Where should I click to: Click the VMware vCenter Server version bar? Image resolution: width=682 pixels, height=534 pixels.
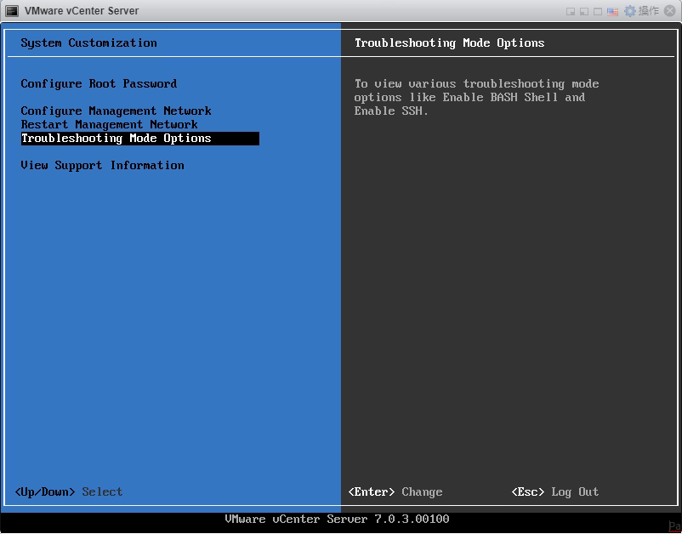(336, 519)
